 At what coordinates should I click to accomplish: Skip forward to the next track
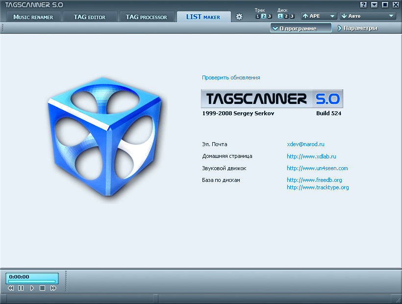53,288
